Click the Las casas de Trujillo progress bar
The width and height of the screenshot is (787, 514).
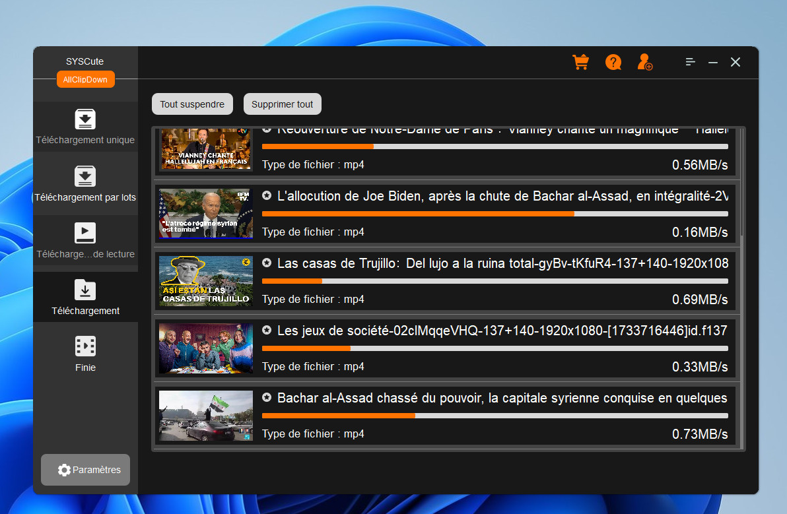[x=495, y=281]
